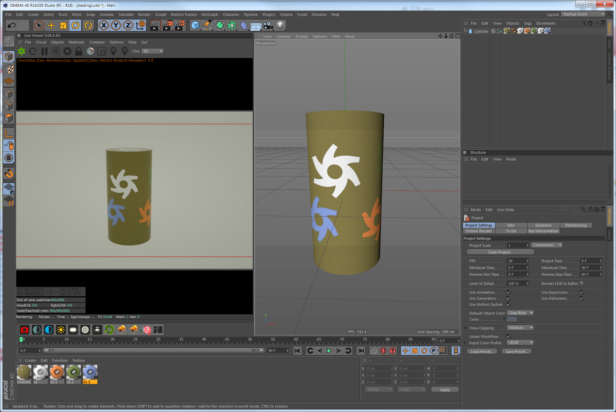
Task: Click Octane Live Viewer lock icon
Action: click(x=79, y=51)
